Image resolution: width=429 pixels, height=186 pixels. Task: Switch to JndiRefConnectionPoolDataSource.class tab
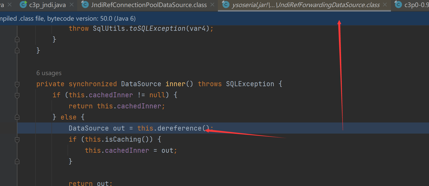pyautogui.click(x=149, y=5)
